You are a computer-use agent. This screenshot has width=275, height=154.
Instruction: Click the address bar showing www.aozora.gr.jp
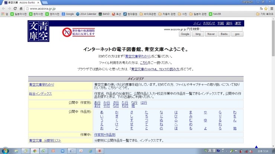142,9
